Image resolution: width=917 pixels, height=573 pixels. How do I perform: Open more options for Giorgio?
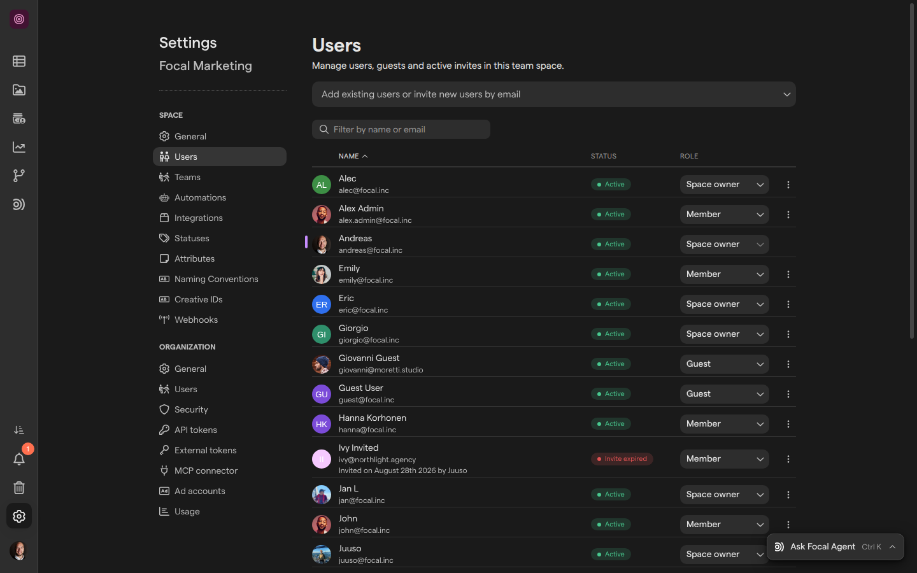[788, 334]
